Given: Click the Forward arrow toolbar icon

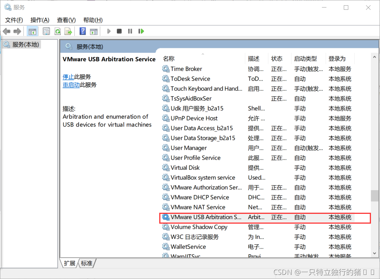Looking at the screenshot, I should [17, 31].
